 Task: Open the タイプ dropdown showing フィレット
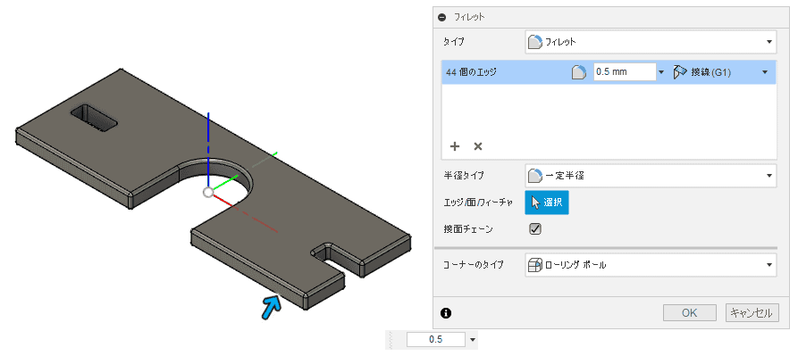(651, 42)
